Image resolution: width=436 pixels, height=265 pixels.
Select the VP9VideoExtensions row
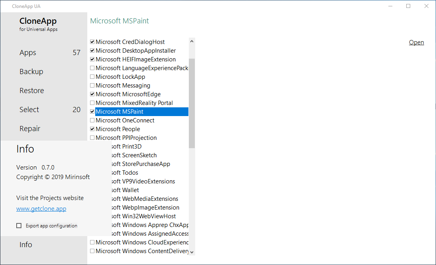pos(150,181)
